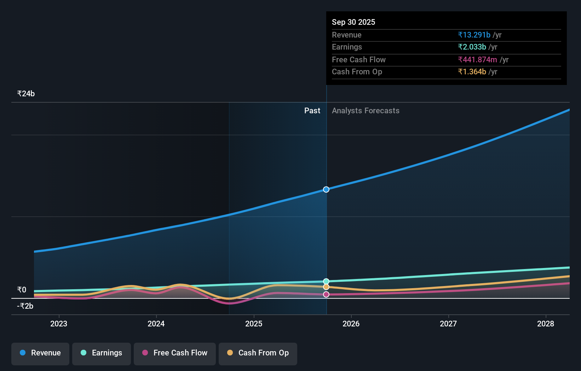Image resolution: width=581 pixels, height=371 pixels.
Task: Toggle the Revenue series visibility
Action: click(x=40, y=353)
